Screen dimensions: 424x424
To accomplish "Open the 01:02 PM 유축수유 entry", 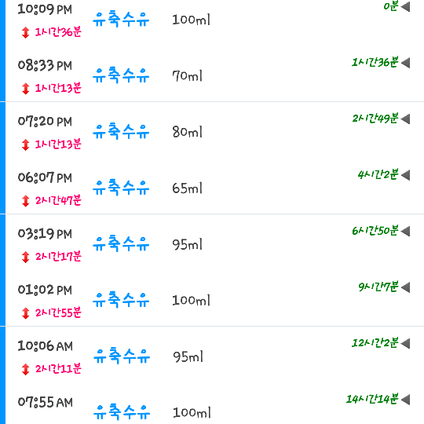I will coord(121,300).
